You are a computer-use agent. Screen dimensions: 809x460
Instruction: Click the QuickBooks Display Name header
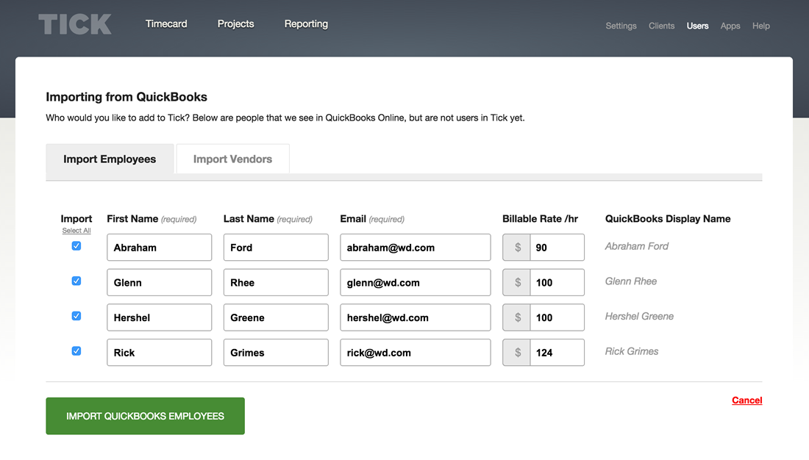click(x=668, y=219)
